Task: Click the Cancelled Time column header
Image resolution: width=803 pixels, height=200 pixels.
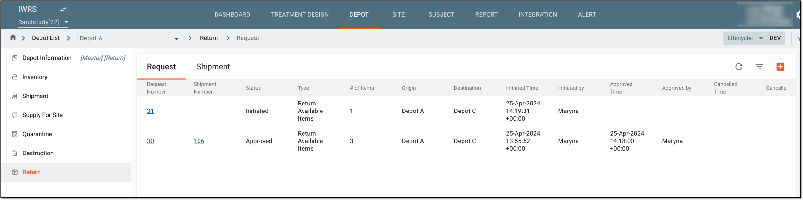Action: coord(725,88)
